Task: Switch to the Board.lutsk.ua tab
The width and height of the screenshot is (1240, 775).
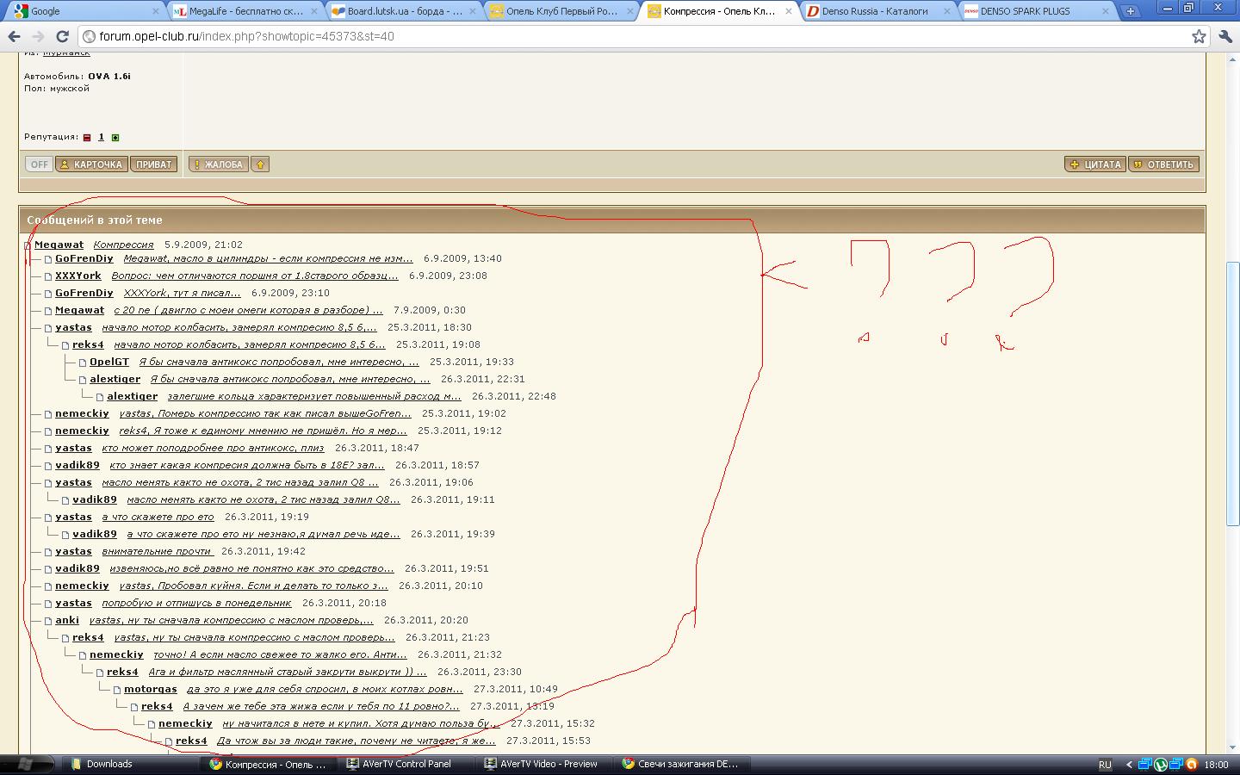Action: pos(404,11)
